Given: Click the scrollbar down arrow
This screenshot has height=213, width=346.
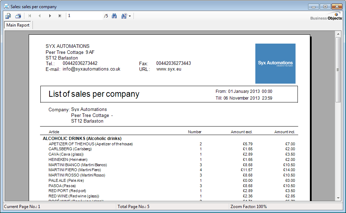Looking at the screenshot, I should click(338, 199).
